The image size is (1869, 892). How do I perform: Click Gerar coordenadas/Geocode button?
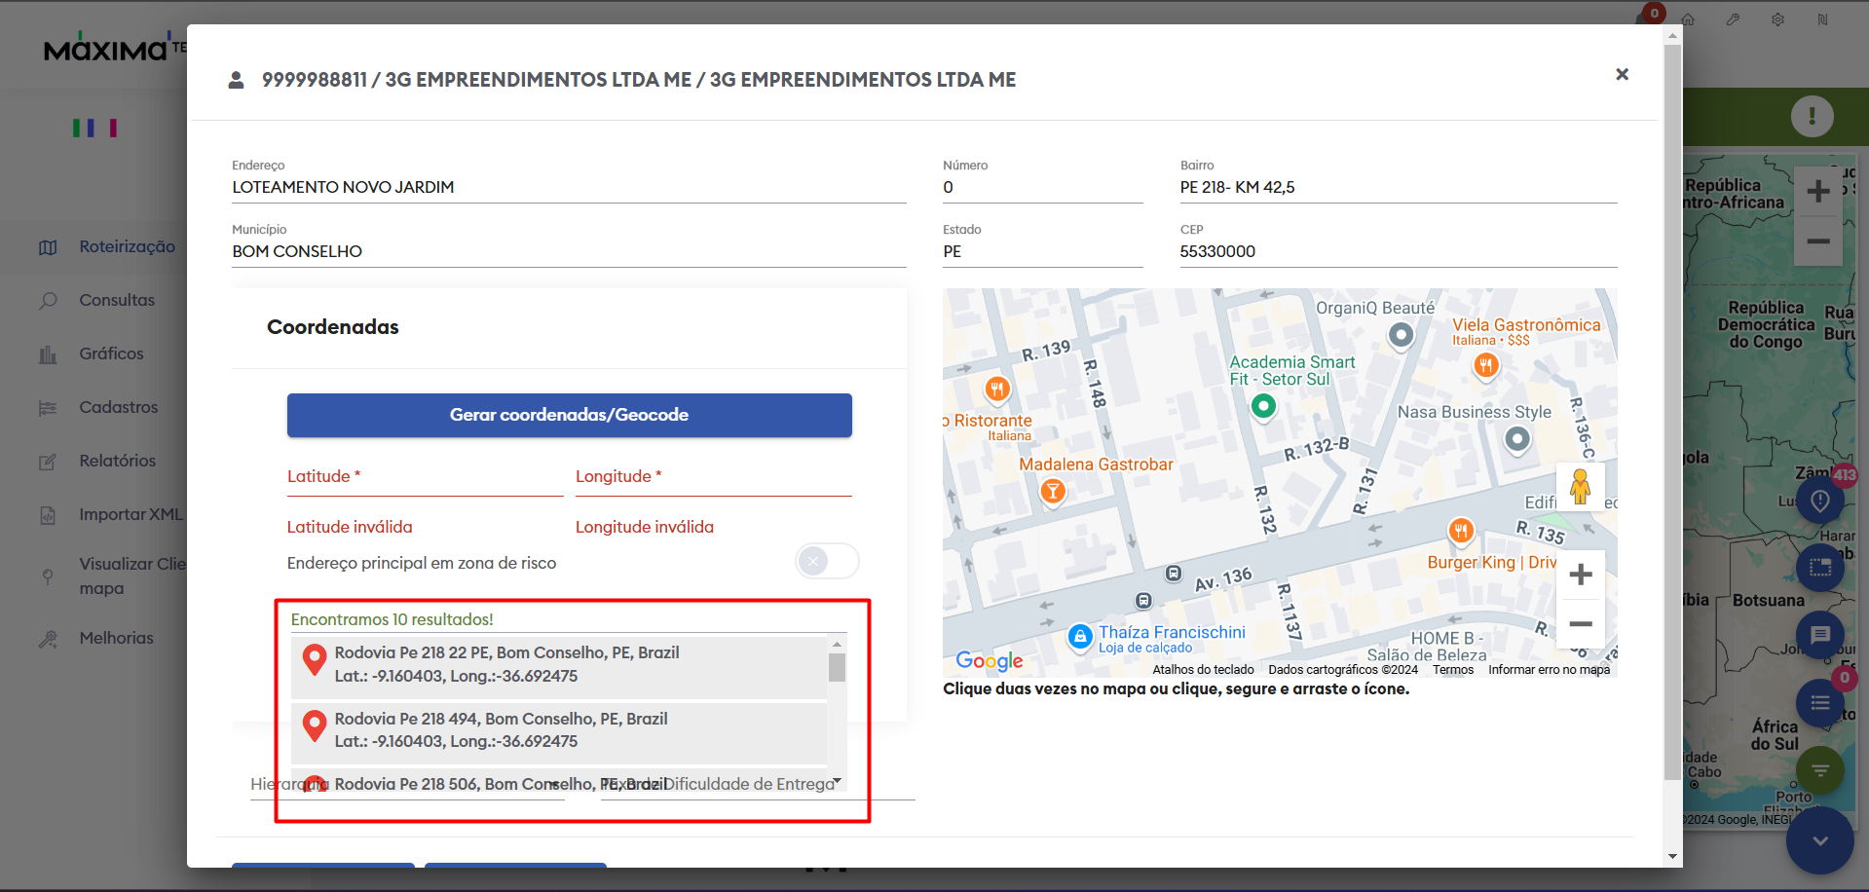point(569,415)
